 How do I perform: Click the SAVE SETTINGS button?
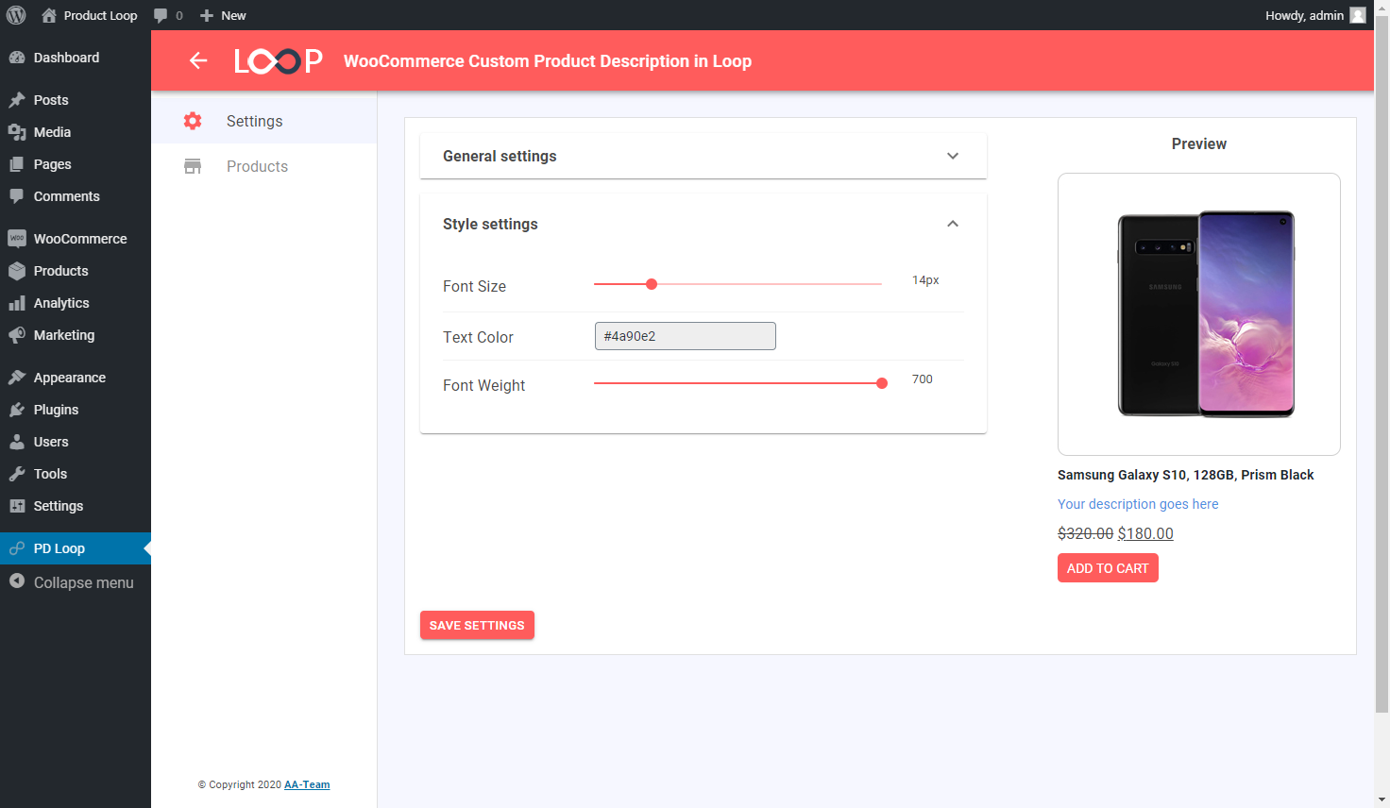click(x=477, y=625)
